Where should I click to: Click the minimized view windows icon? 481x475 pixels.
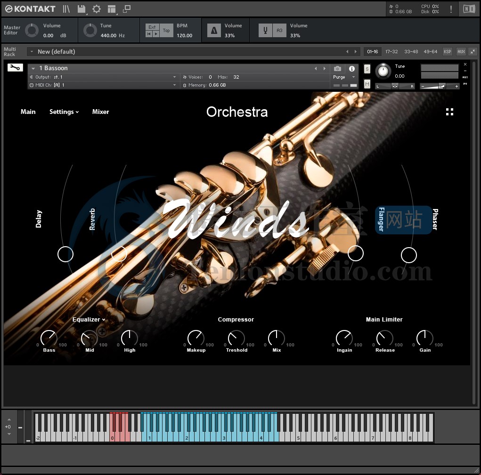pyautogui.click(x=126, y=9)
